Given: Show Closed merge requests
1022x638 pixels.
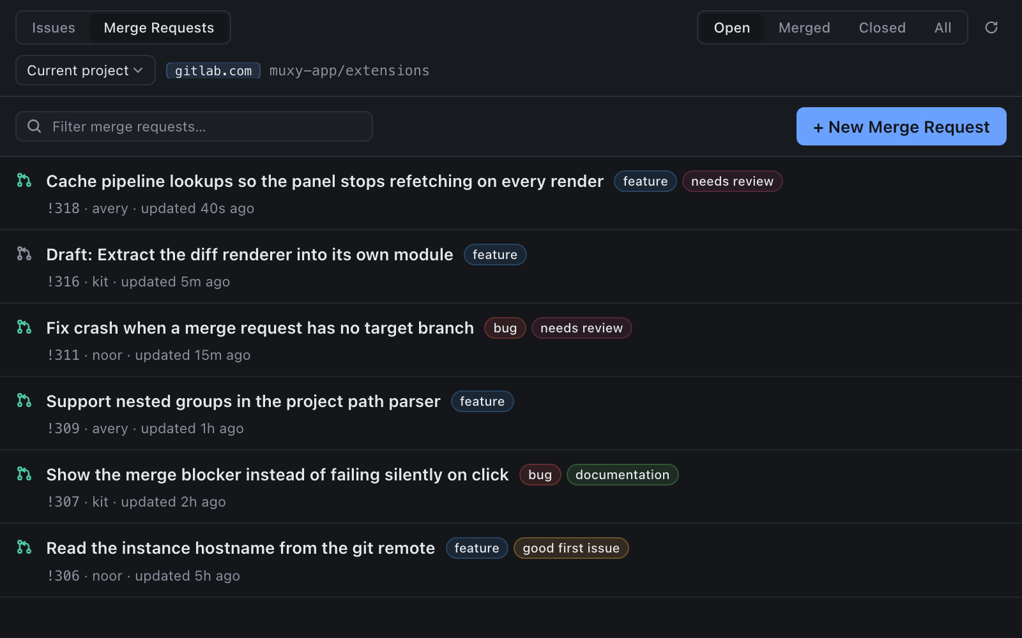Looking at the screenshot, I should point(882,27).
